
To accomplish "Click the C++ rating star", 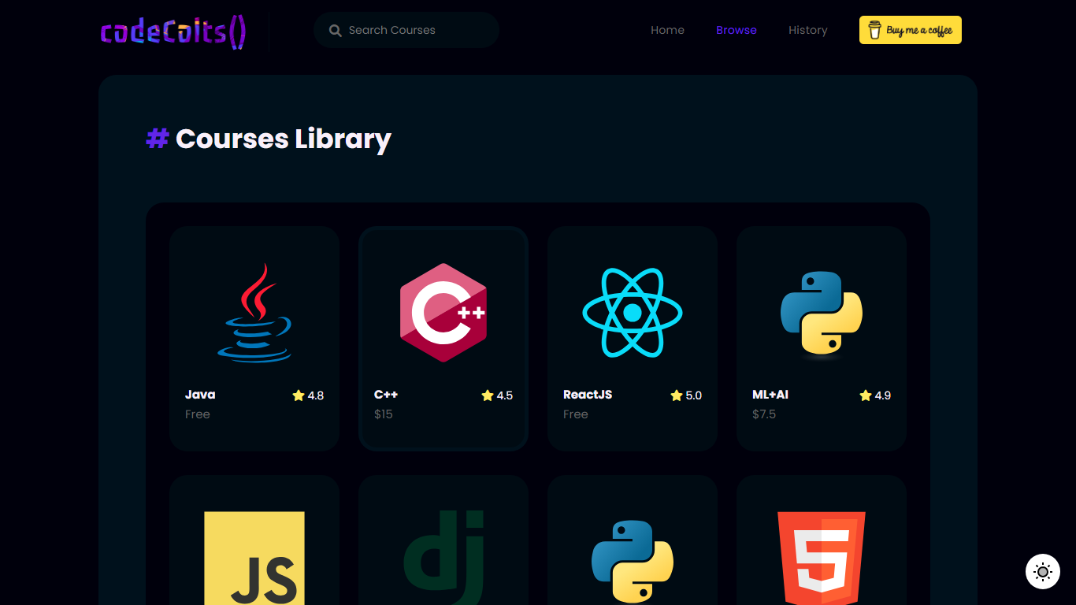I will 487,395.
